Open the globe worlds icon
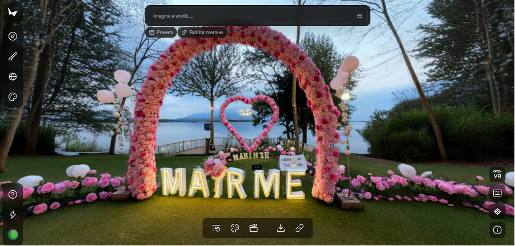Viewport: 515px width, 246px height. (x=13, y=77)
